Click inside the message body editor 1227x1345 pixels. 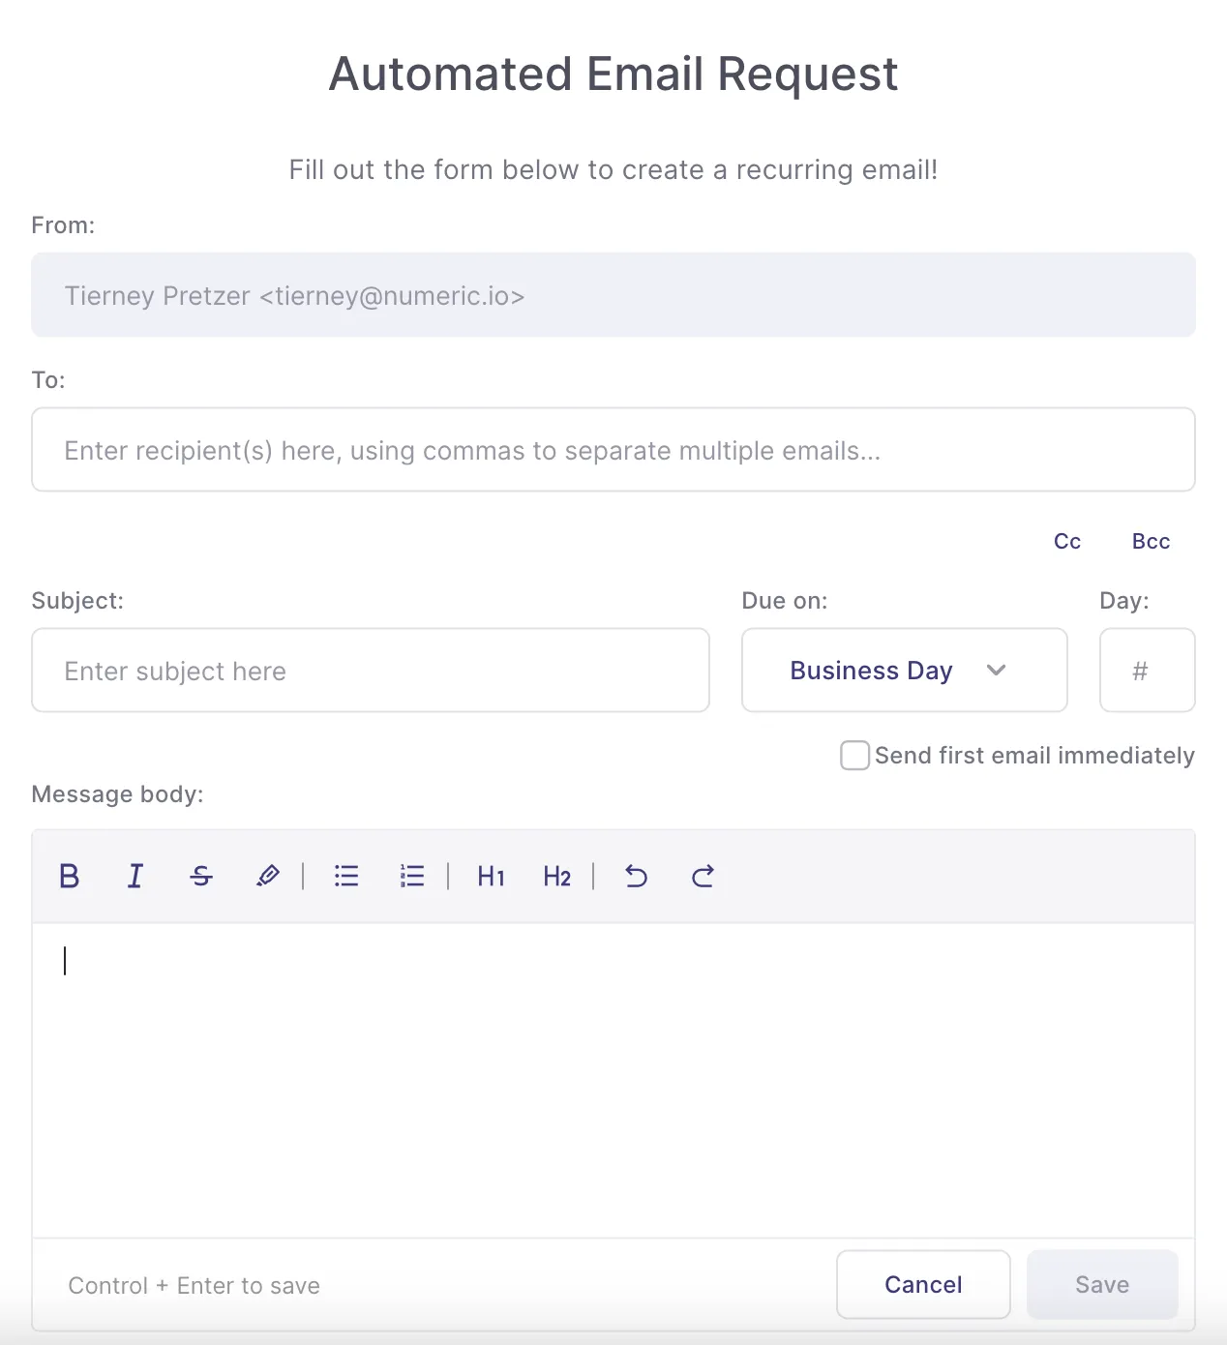pos(613,1080)
